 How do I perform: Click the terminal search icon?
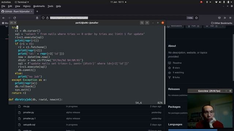click(142, 23)
